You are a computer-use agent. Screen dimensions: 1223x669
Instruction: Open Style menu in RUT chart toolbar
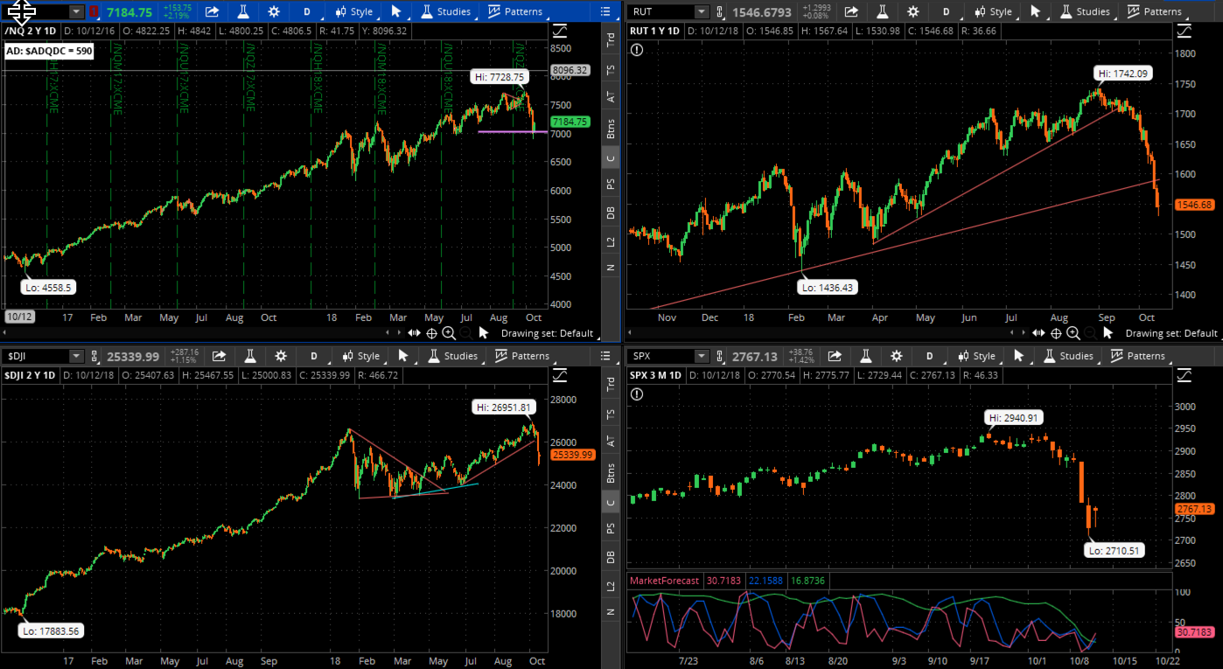994,12
